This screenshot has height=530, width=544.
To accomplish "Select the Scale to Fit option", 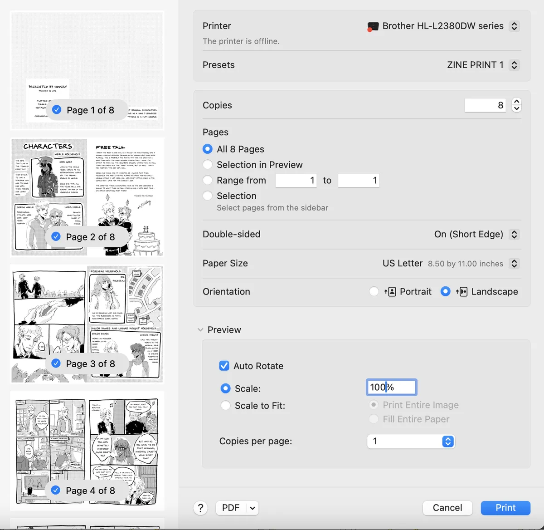I will coord(225,406).
